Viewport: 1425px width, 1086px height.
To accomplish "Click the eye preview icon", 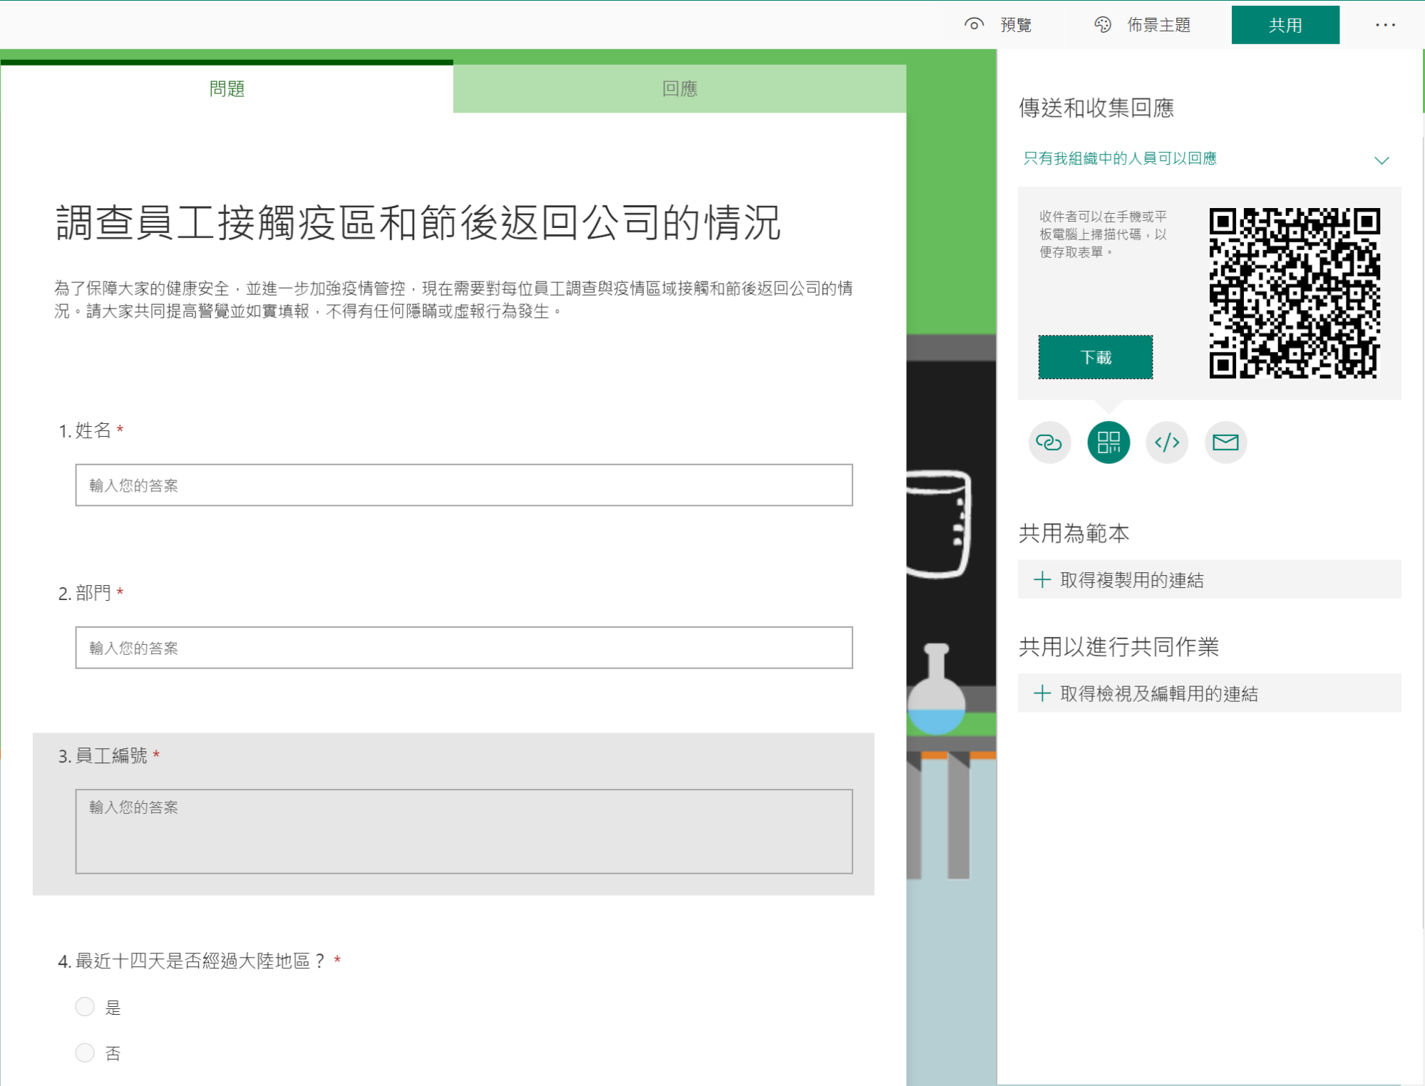I will [974, 25].
